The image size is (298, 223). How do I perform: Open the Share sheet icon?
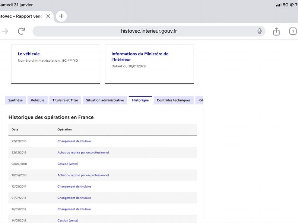tap(276, 32)
